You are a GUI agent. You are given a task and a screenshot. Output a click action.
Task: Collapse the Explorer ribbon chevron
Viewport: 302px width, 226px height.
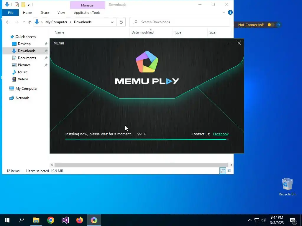point(224,12)
